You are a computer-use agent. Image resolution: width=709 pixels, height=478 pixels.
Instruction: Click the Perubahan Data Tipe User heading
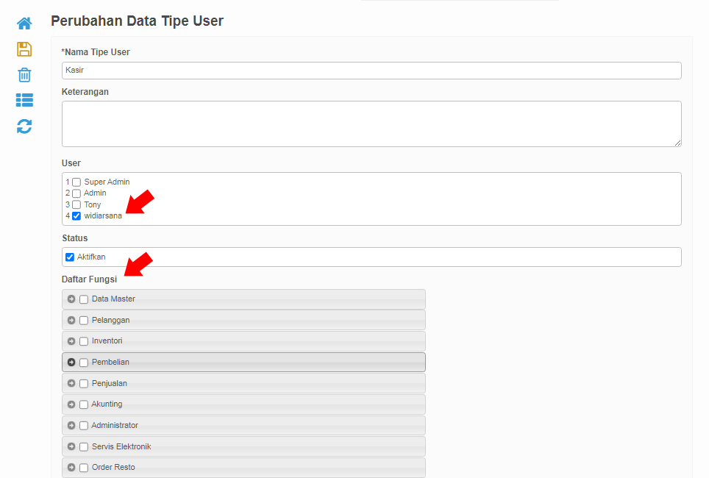137,21
